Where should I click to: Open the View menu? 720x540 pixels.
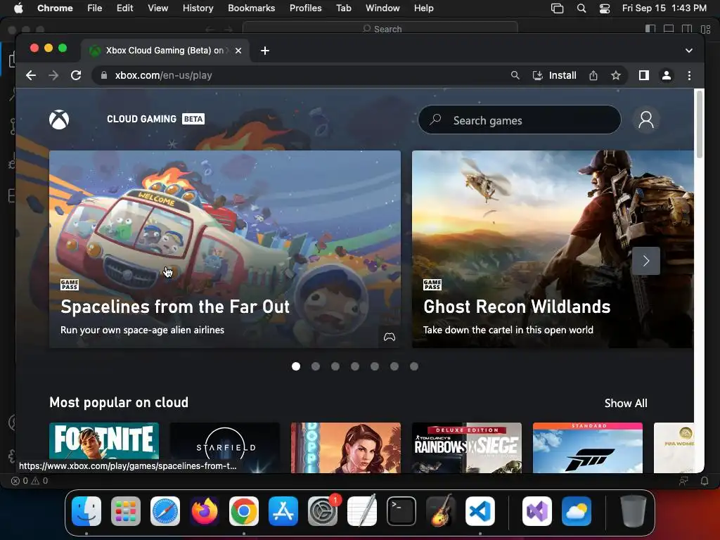[158, 8]
